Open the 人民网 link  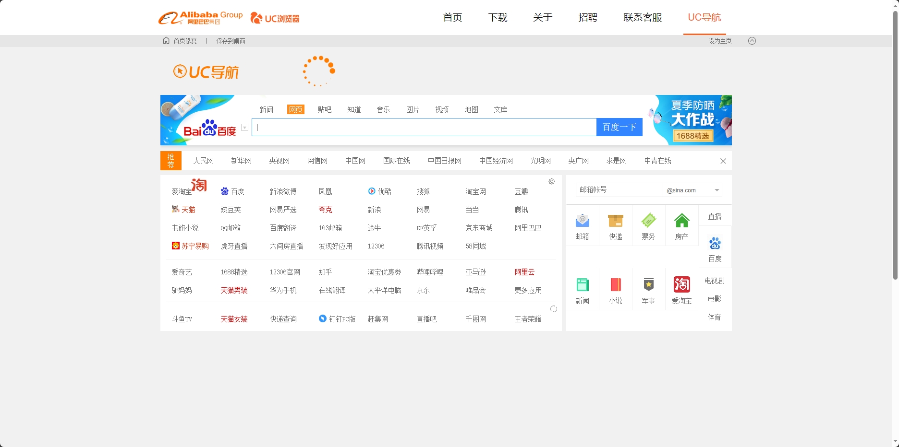[204, 161]
